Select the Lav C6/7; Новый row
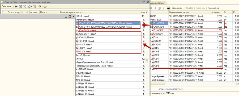Screen dimensions: 239x96 (x=108, y=48)
